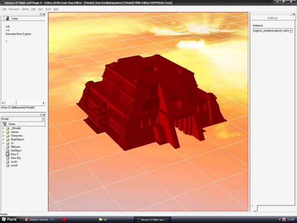Screen dimensions: 297x223
Task: Expand hidden system tray icons arrow
Action: [280, 220]
